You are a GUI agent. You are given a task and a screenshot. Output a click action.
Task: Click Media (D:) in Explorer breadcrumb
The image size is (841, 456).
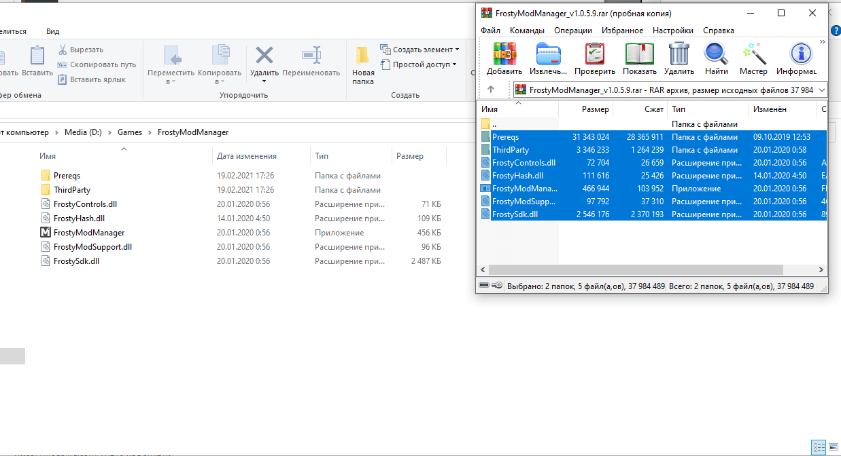83,132
